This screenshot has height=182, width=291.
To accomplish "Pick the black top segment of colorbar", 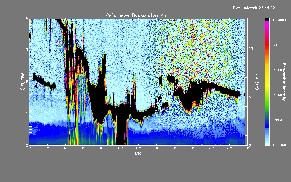I will (x=267, y=19).
